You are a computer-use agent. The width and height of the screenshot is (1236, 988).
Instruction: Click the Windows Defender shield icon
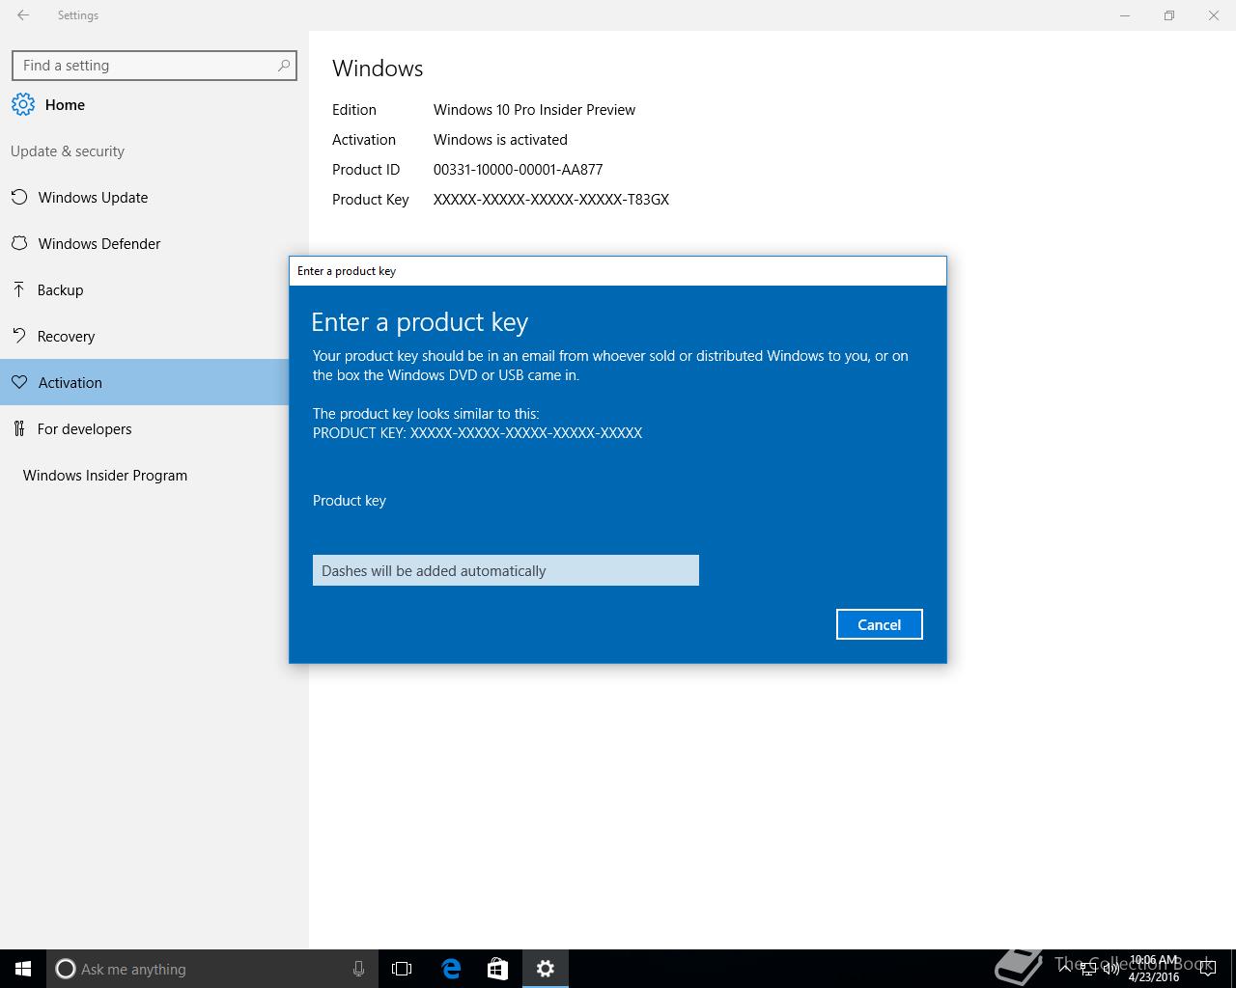(x=19, y=243)
